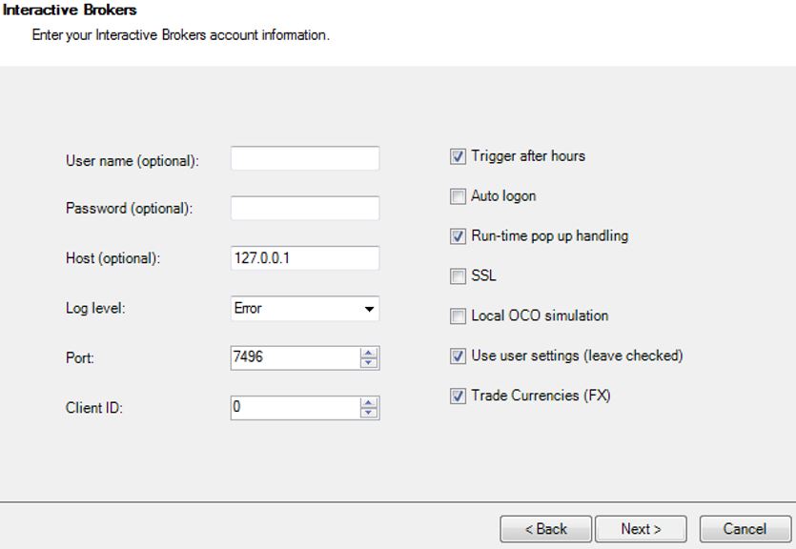796x549 pixels.
Task: Open the Log level dropdown
Action: (x=305, y=309)
